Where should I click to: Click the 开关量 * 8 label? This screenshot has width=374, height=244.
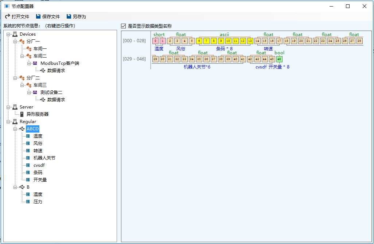pyautogui.click(x=279, y=67)
